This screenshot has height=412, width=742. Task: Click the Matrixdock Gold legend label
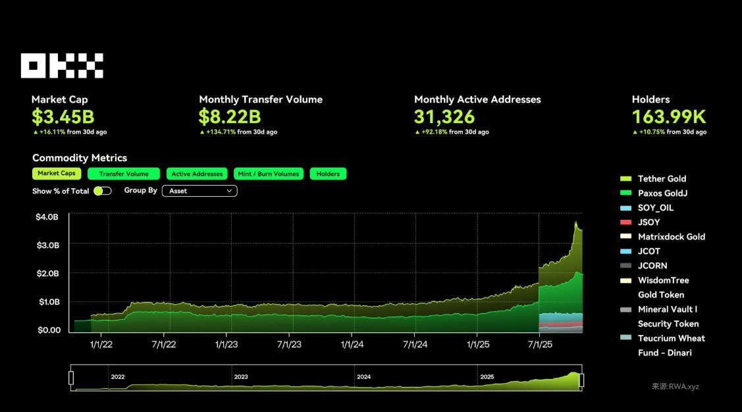pos(671,236)
